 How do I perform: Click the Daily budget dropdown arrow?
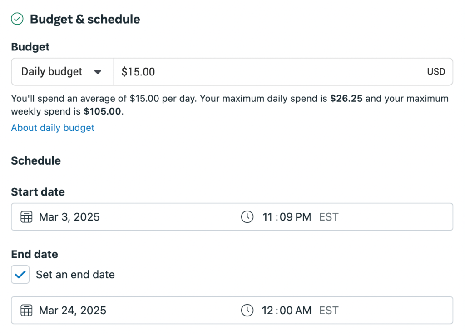click(x=98, y=72)
